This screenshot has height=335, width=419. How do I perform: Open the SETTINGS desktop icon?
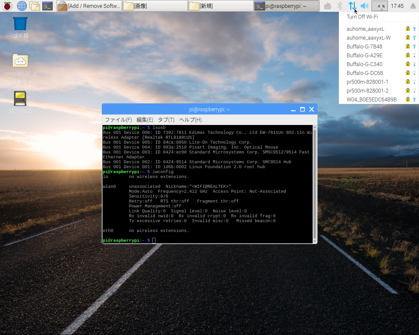pos(20,99)
